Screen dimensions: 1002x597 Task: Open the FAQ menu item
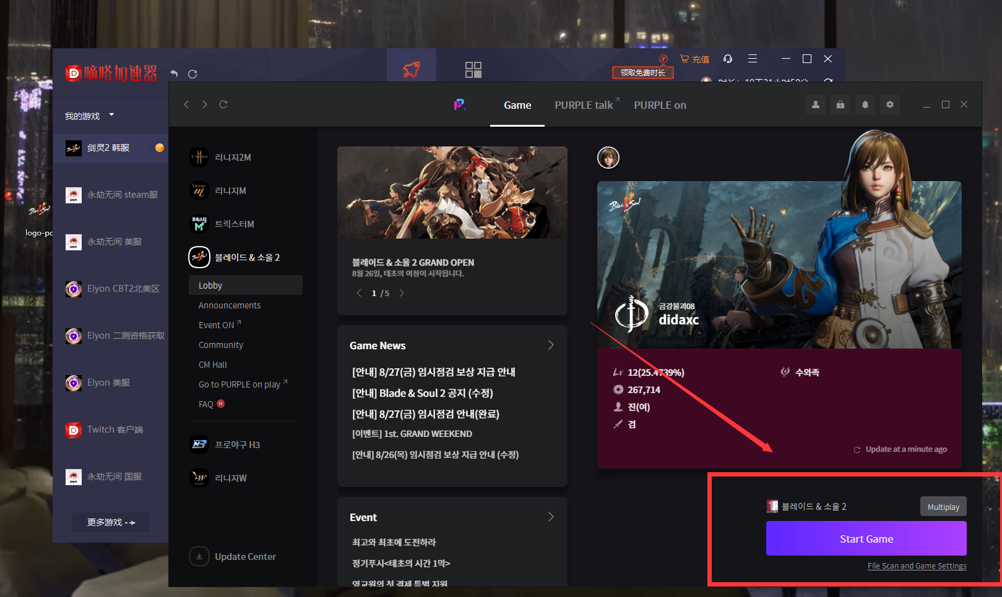211,404
